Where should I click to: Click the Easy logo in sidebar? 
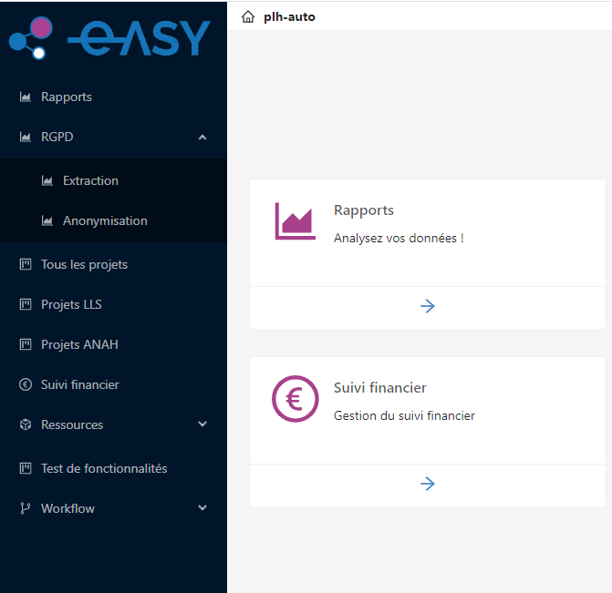click(x=109, y=38)
